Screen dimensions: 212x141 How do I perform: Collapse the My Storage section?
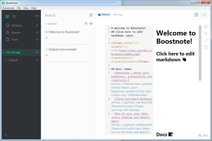pyautogui.click(x=4, y=53)
